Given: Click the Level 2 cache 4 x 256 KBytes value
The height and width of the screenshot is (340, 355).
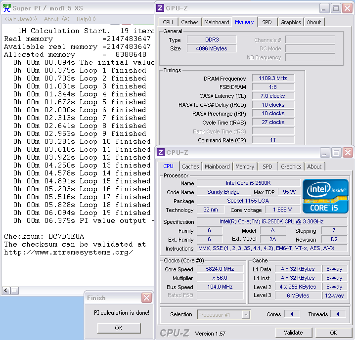Looking at the screenshot, I should point(298,287).
